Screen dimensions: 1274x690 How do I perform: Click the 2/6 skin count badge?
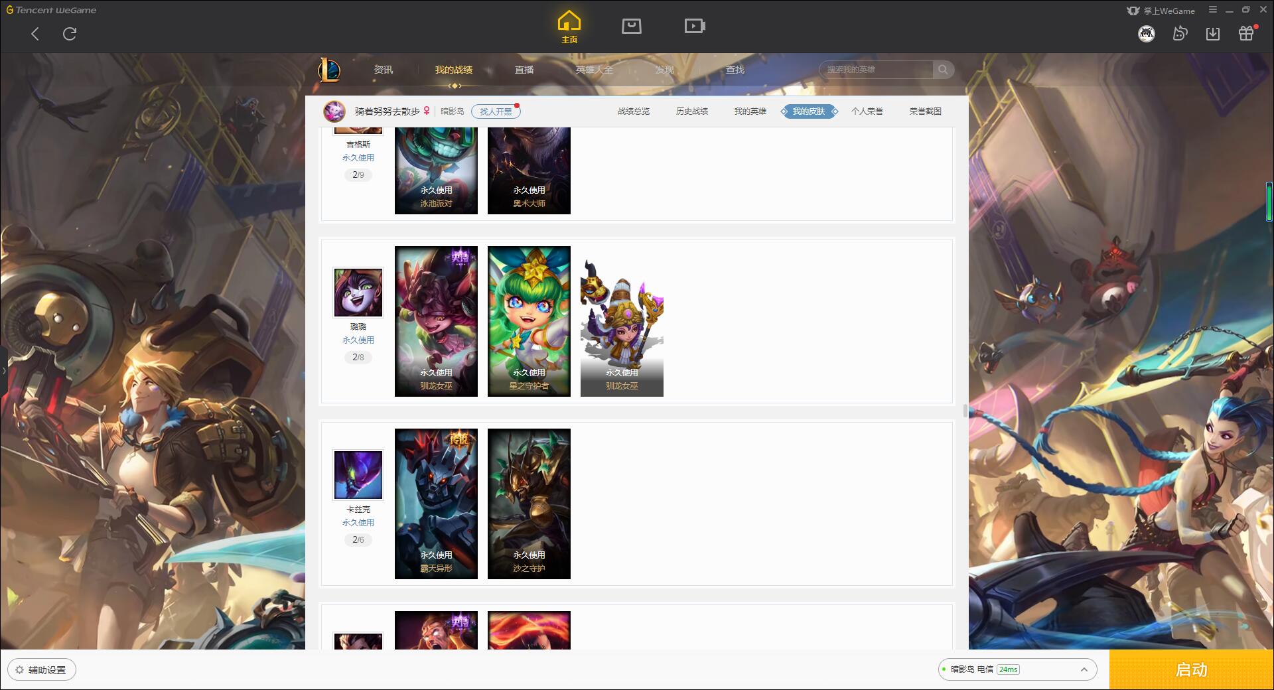click(x=358, y=540)
